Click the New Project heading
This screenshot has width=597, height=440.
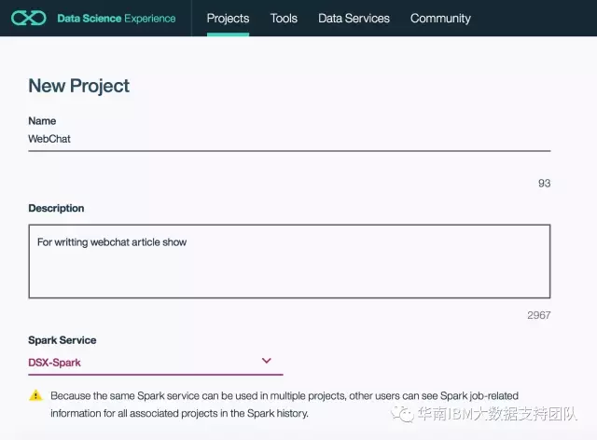pos(78,86)
